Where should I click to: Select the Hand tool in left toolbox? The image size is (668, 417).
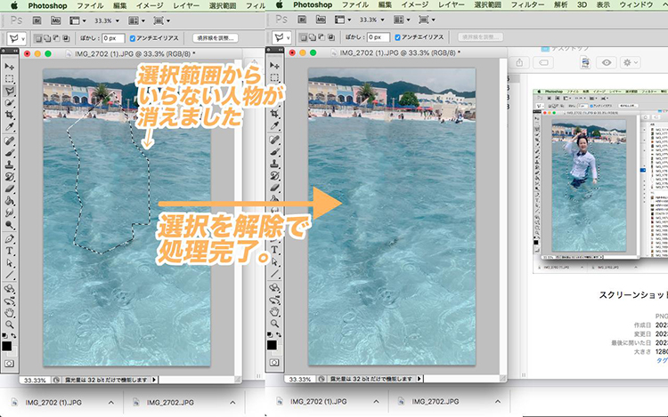(10, 313)
